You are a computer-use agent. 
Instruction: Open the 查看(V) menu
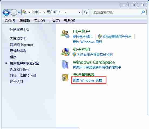coord(40,21)
